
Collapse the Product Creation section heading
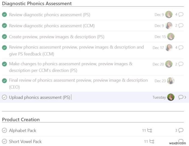tap(21, 120)
